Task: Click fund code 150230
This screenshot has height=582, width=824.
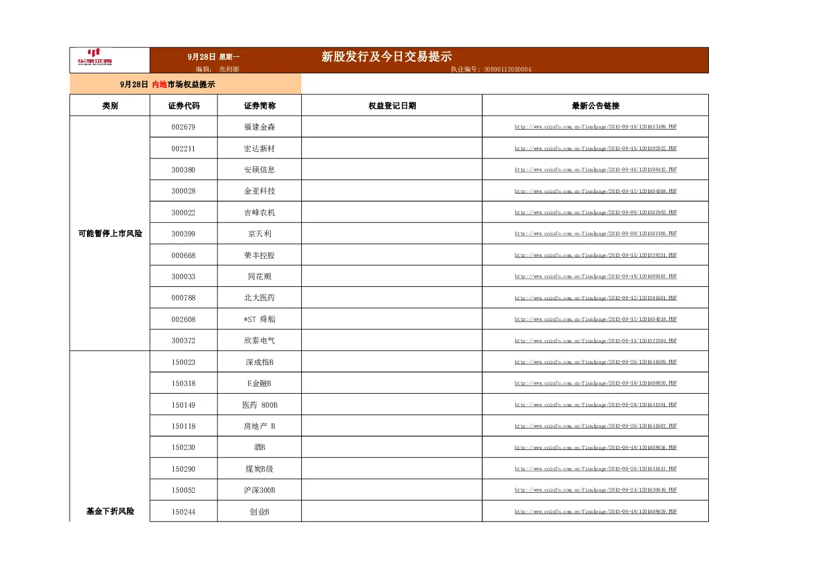Action: [183, 448]
